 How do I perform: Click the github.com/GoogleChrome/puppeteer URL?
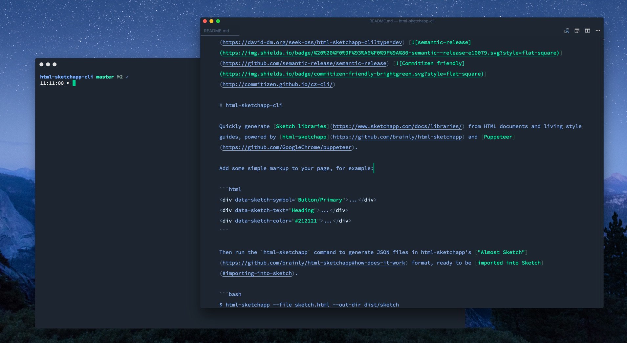click(287, 147)
